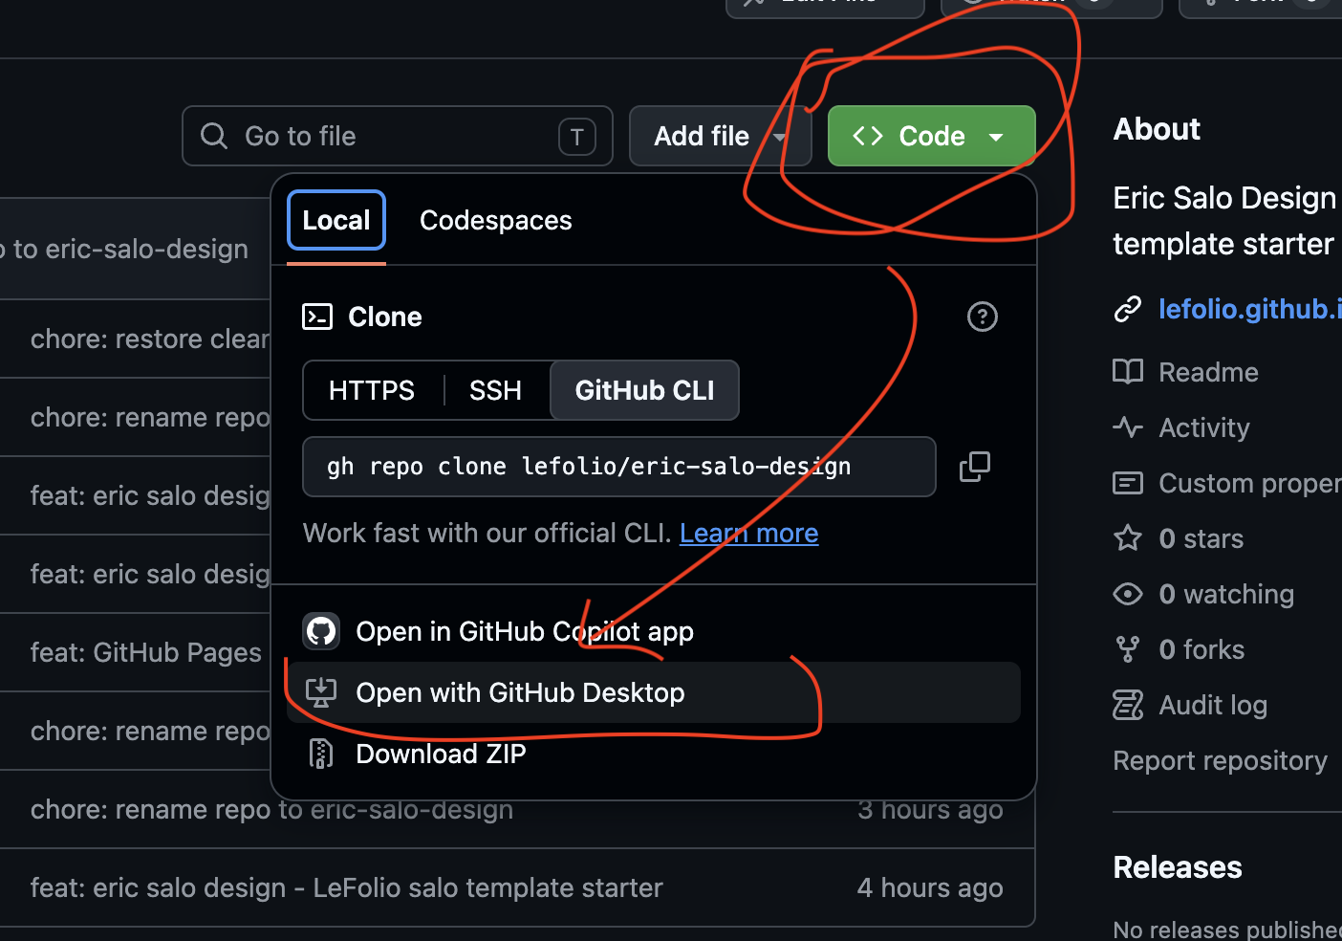The width and height of the screenshot is (1342, 941).
Task: Click the Add file button label
Action: pos(702,136)
